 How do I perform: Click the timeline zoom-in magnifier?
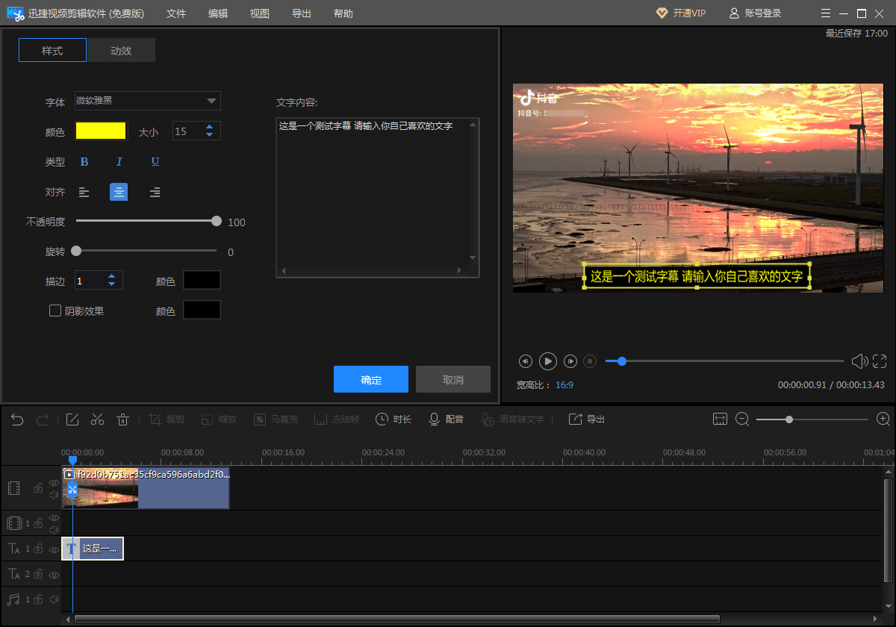click(x=883, y=419)
